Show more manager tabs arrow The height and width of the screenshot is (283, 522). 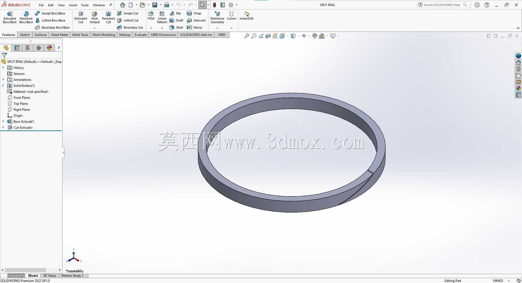[x=59, y=48]
